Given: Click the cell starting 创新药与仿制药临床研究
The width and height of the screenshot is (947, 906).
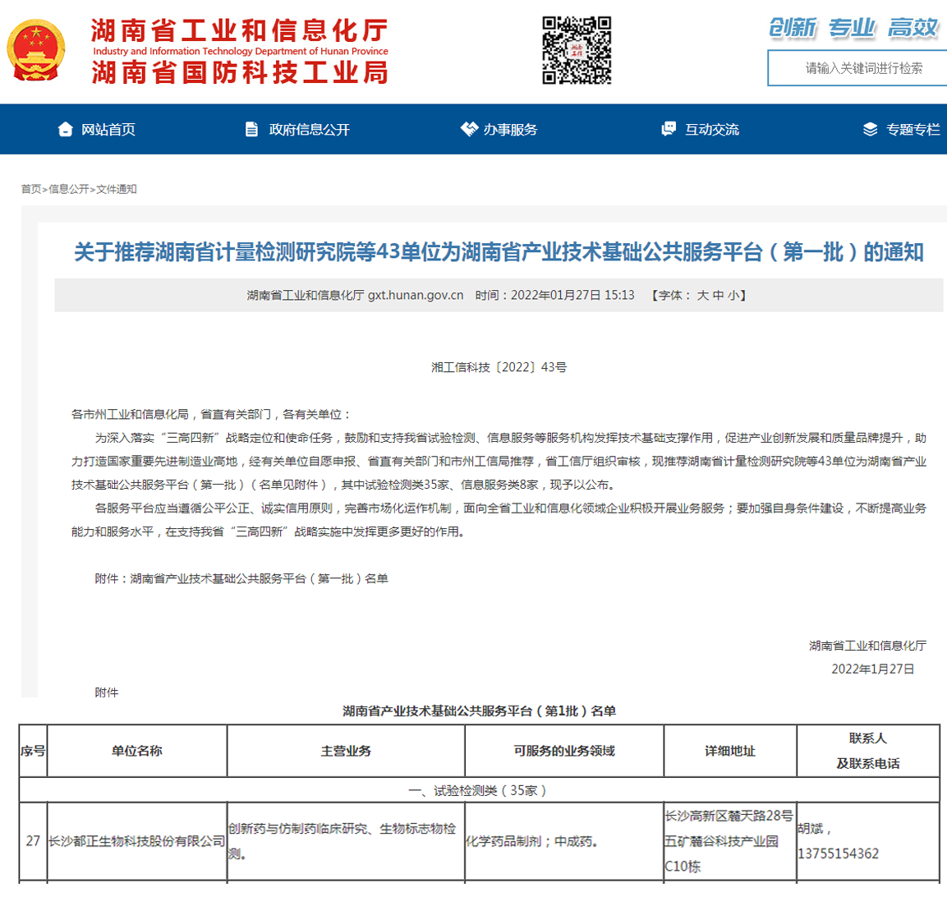Looking at the screenshot, I should tap(346, 841).
